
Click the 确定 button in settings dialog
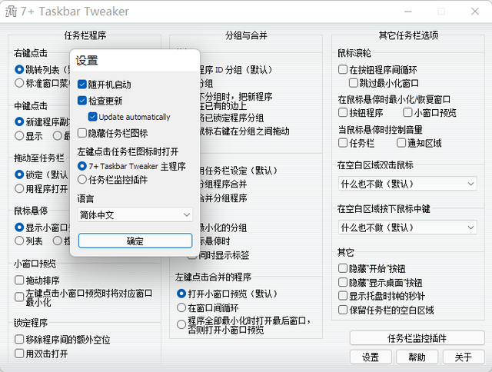point(135,241)
